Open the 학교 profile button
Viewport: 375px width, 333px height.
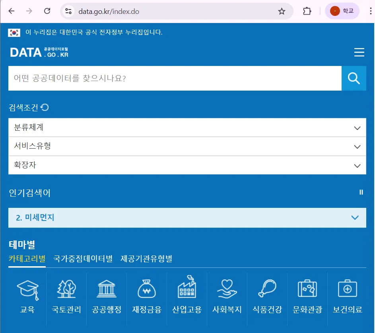click(342, 11)
